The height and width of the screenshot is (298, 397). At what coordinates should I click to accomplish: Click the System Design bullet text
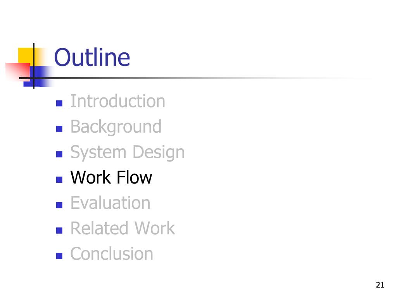click(127, 152)
